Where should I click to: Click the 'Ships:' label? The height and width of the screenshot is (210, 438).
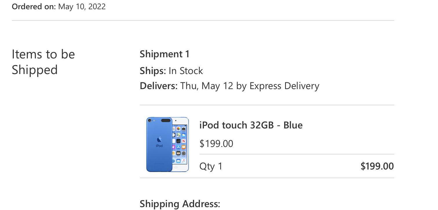[153, 71]
